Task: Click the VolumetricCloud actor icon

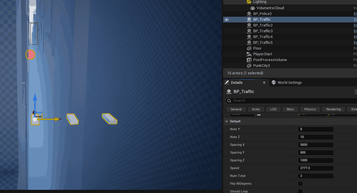Action: [x=253, y=8]
